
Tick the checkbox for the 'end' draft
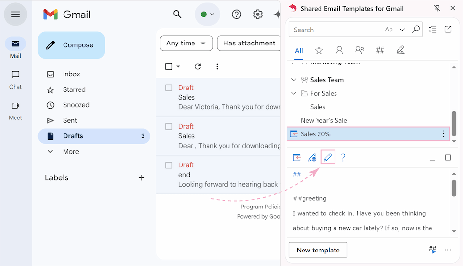pyautogui.click(x=169, y=165)
